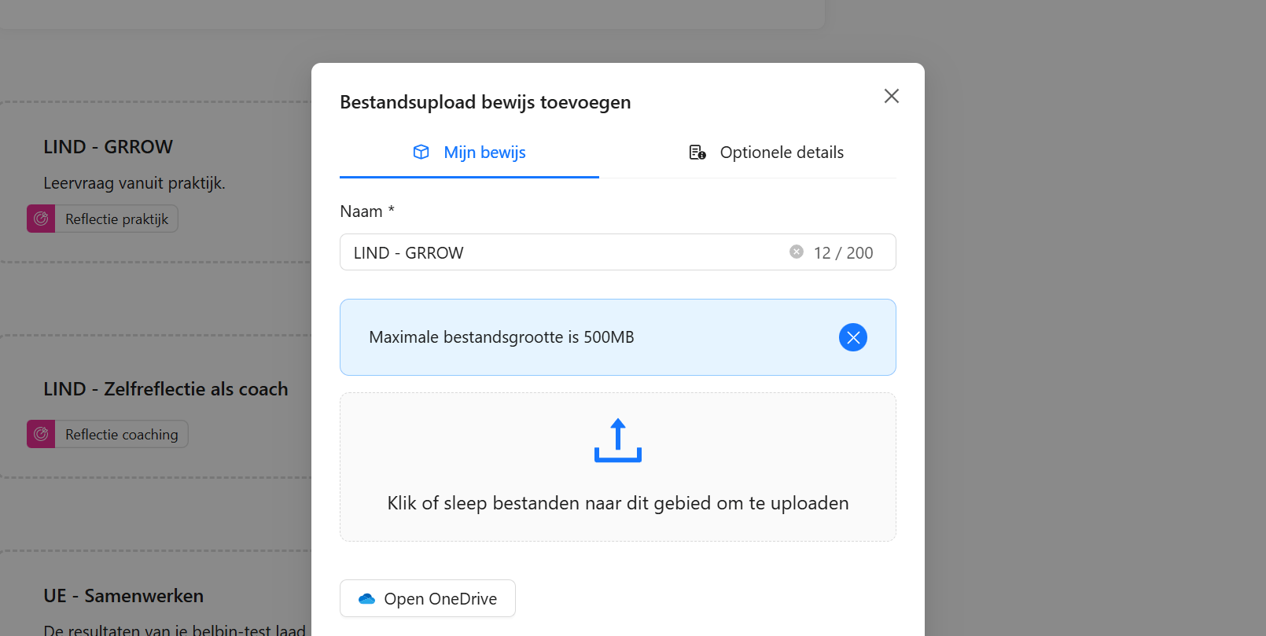This screenshot has width=1266, height=636.
Task: Click the pink icon beside Reflectie coaching
Action: click(x=41, y=435)
